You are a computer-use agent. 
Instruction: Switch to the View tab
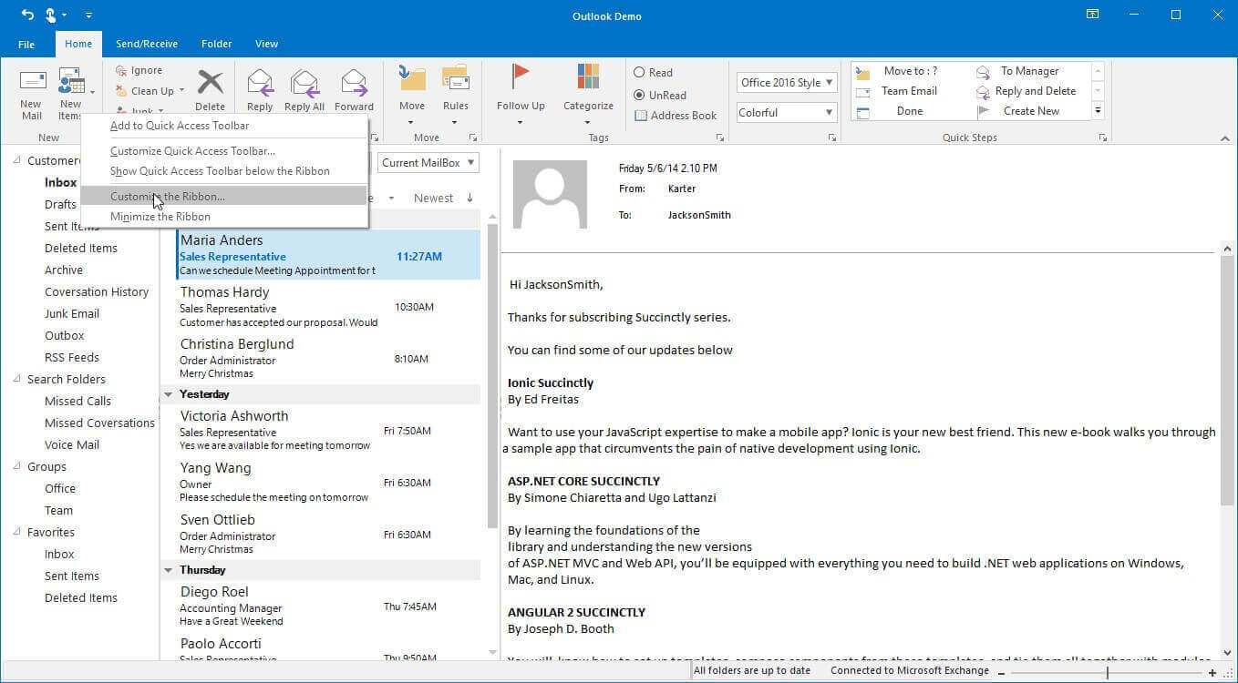tap(266, 44)
